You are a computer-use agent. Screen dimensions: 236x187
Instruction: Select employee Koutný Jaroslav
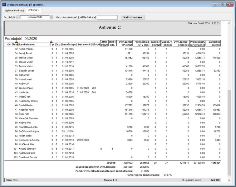27,149
